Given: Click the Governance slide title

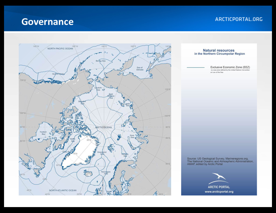Looking at the screenshot, I should point(47,22).
